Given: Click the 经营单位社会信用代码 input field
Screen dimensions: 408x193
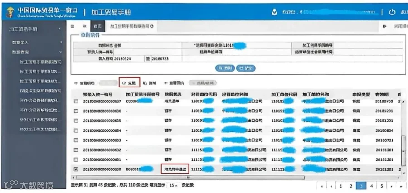Looking at the screenshot, I should click(368, 52).
